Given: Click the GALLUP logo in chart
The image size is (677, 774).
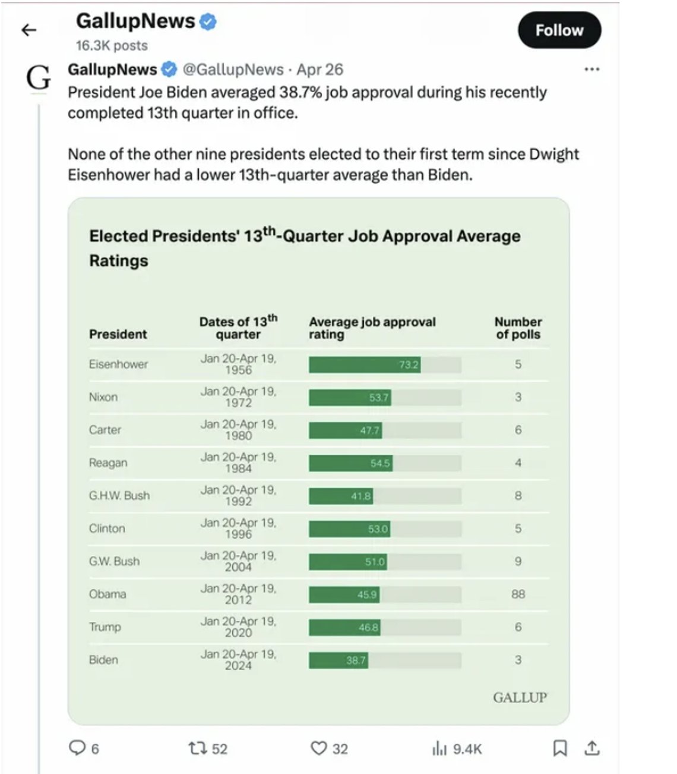Looking at the screenshot, I should click(520, 697).
